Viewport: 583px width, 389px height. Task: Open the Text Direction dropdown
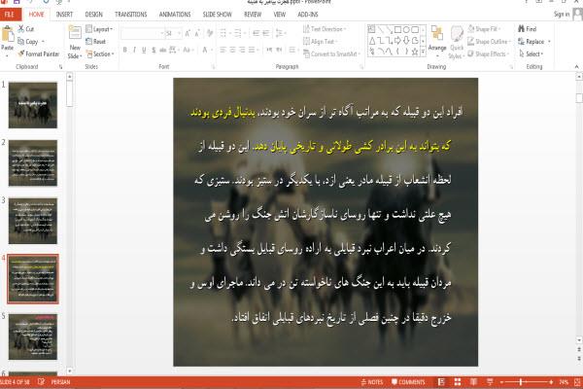[325, 29]
